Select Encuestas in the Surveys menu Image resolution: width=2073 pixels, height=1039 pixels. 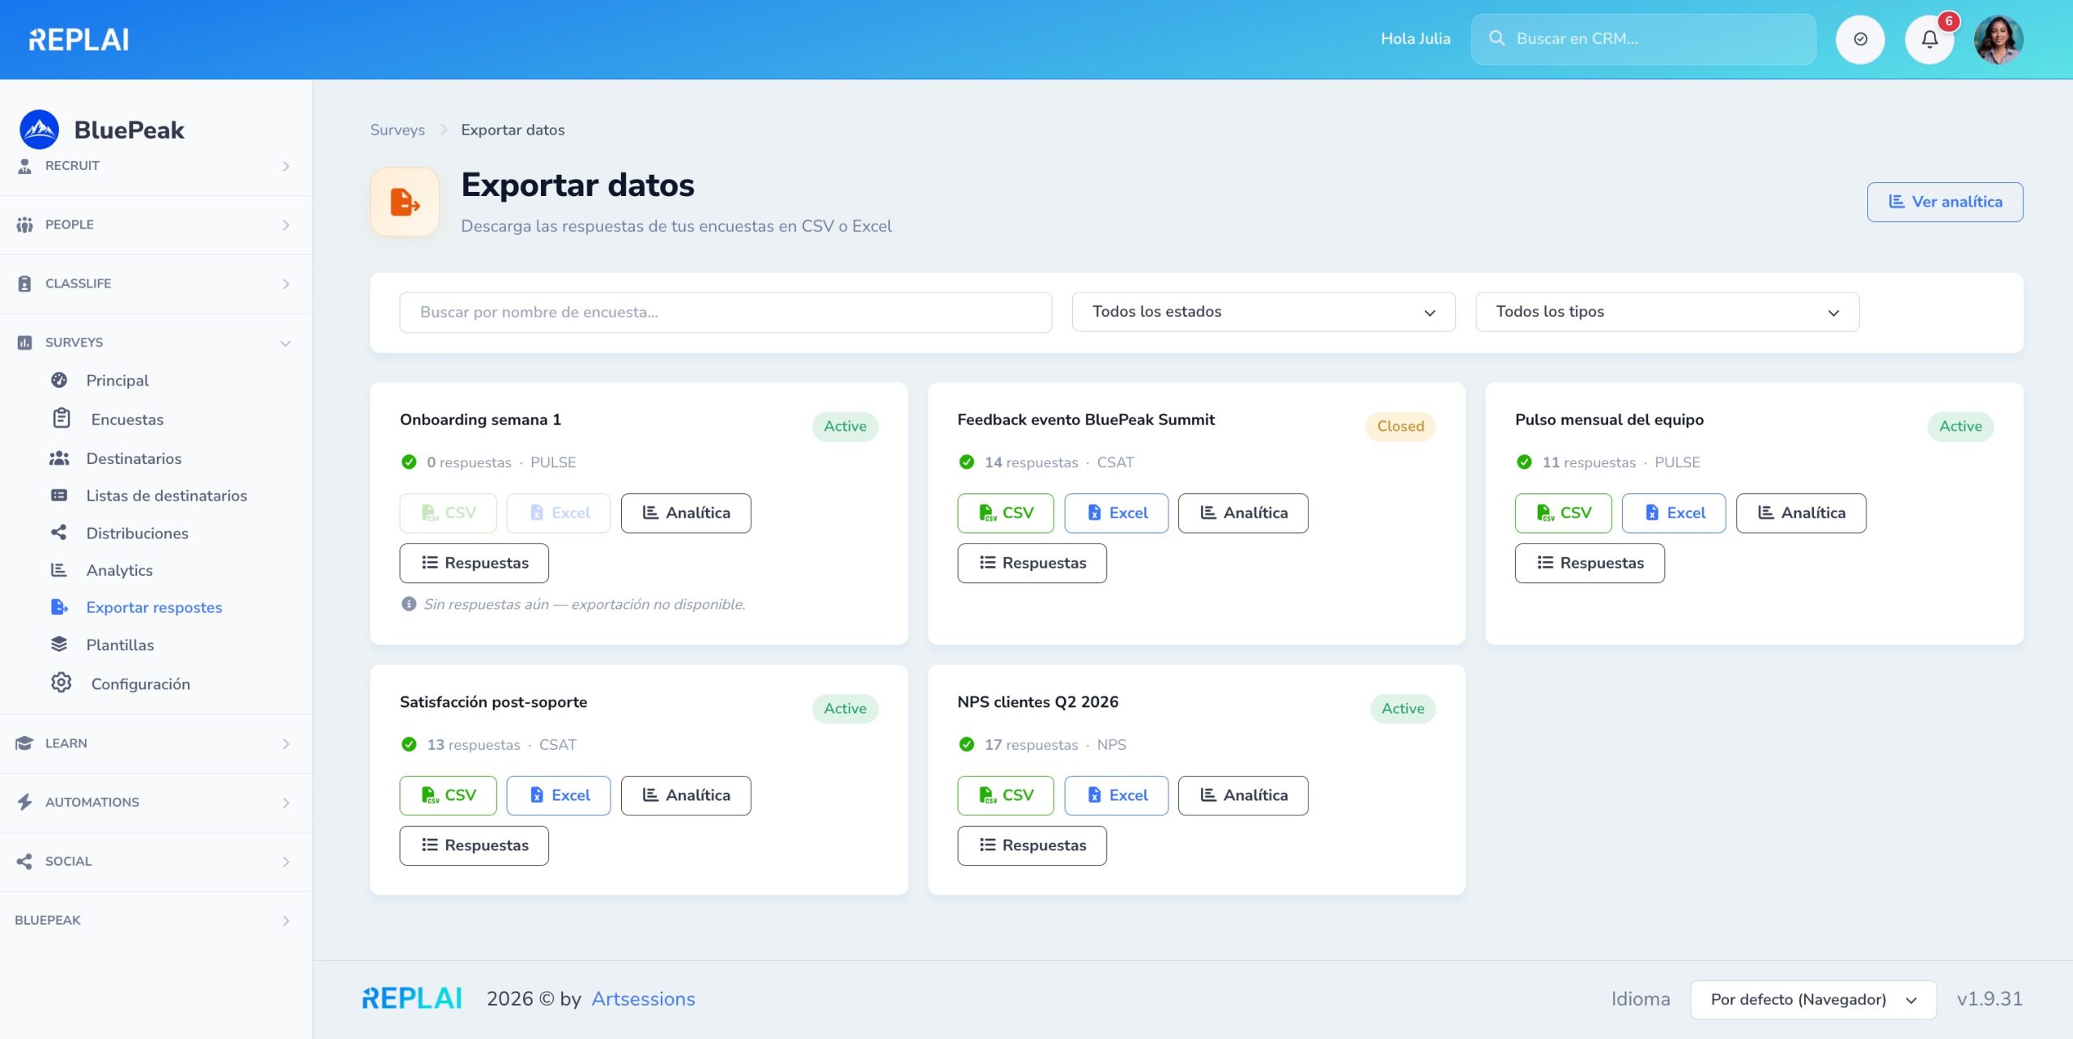coord(127,419)
